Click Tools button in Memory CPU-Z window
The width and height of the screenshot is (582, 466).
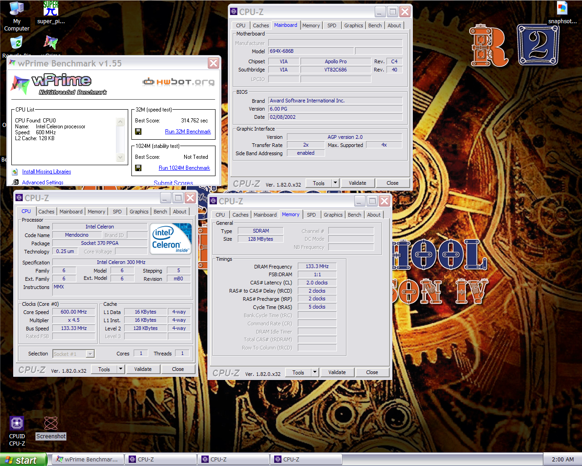point(298,372)
